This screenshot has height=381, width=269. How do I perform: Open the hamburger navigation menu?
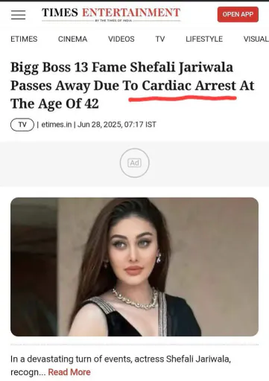tap(18, 15)
